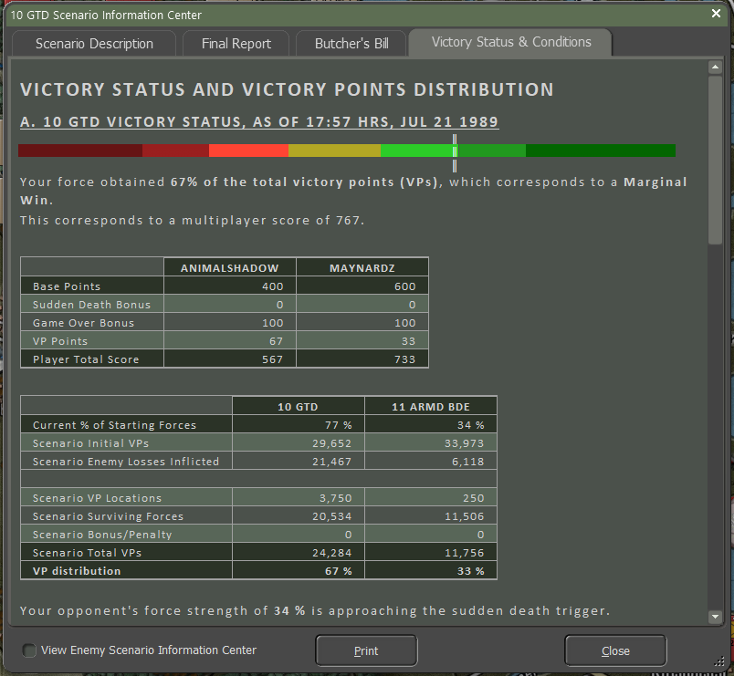This screenshot has width=734, height=676.
Task: Click the victory status bar marker
Action: point(455,153)
